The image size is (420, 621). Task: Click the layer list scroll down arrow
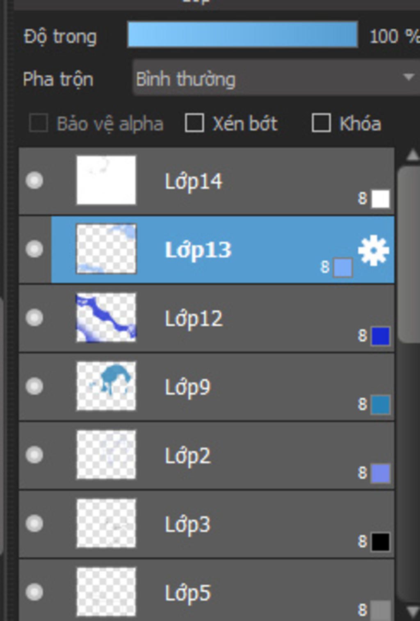click(x=412, y=611)
